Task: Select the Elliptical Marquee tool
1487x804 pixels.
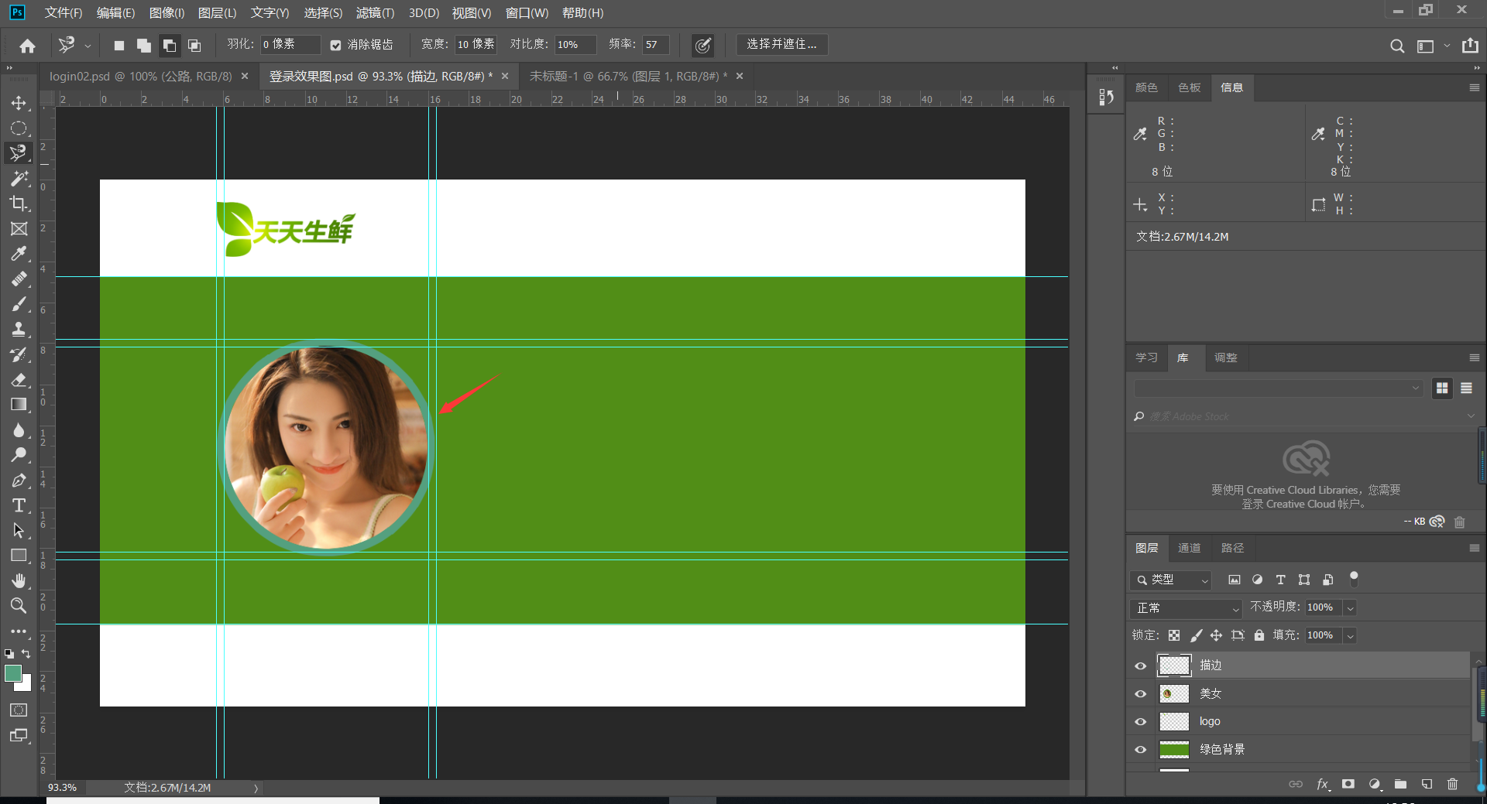Action: [19, 128]
